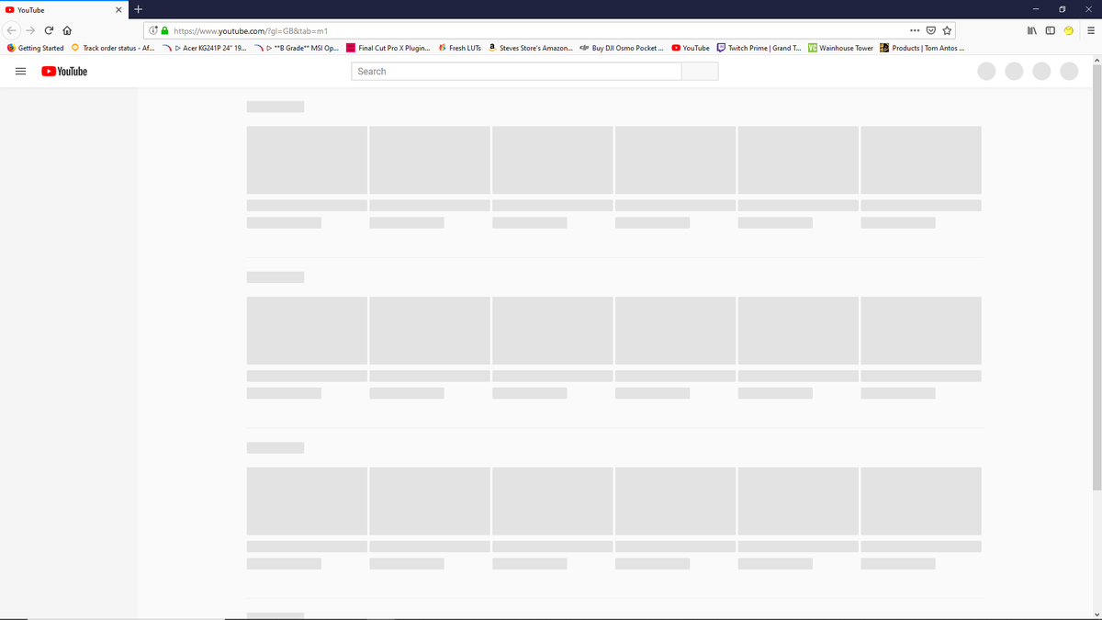Click the YouTube Search input field
This screenshot has width=1102, height=620.
(516, 72)
